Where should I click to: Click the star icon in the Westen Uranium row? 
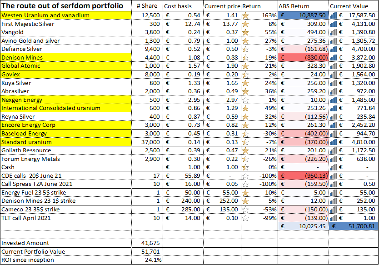[x=245, y=16]
